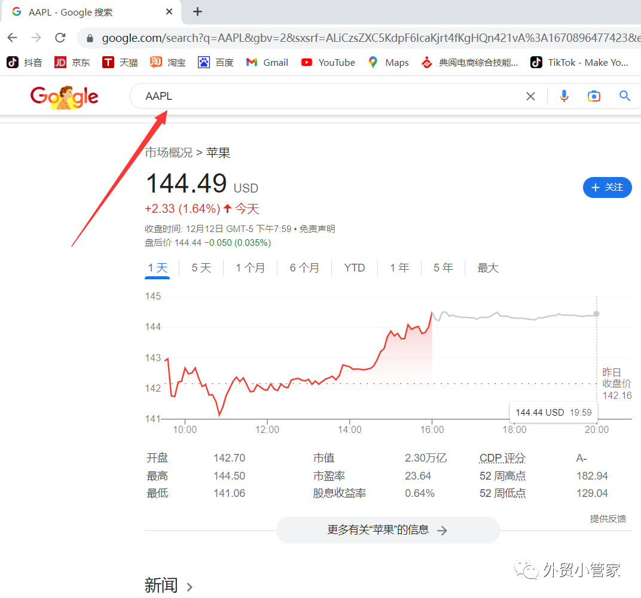The image size is (641, 598).
Task: Switch to 最大 chart range
Action: pos(488,268)
